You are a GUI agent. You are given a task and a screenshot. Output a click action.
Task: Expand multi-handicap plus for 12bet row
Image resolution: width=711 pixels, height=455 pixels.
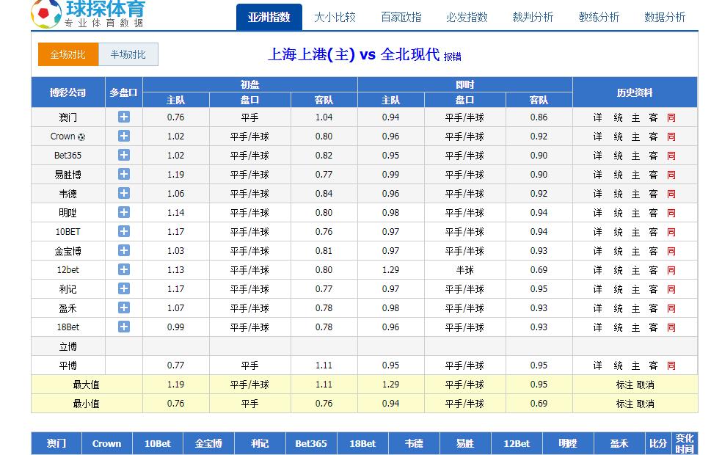click(124, 269)
